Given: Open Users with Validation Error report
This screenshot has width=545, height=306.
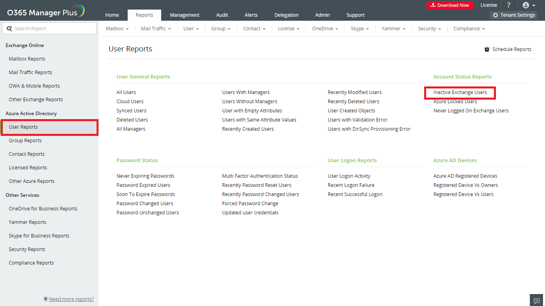Looking at the screenshot, I should pyautogui.click(x=357, y=120).
